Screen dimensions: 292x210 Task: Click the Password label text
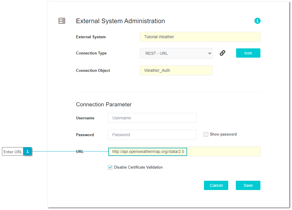85,135
